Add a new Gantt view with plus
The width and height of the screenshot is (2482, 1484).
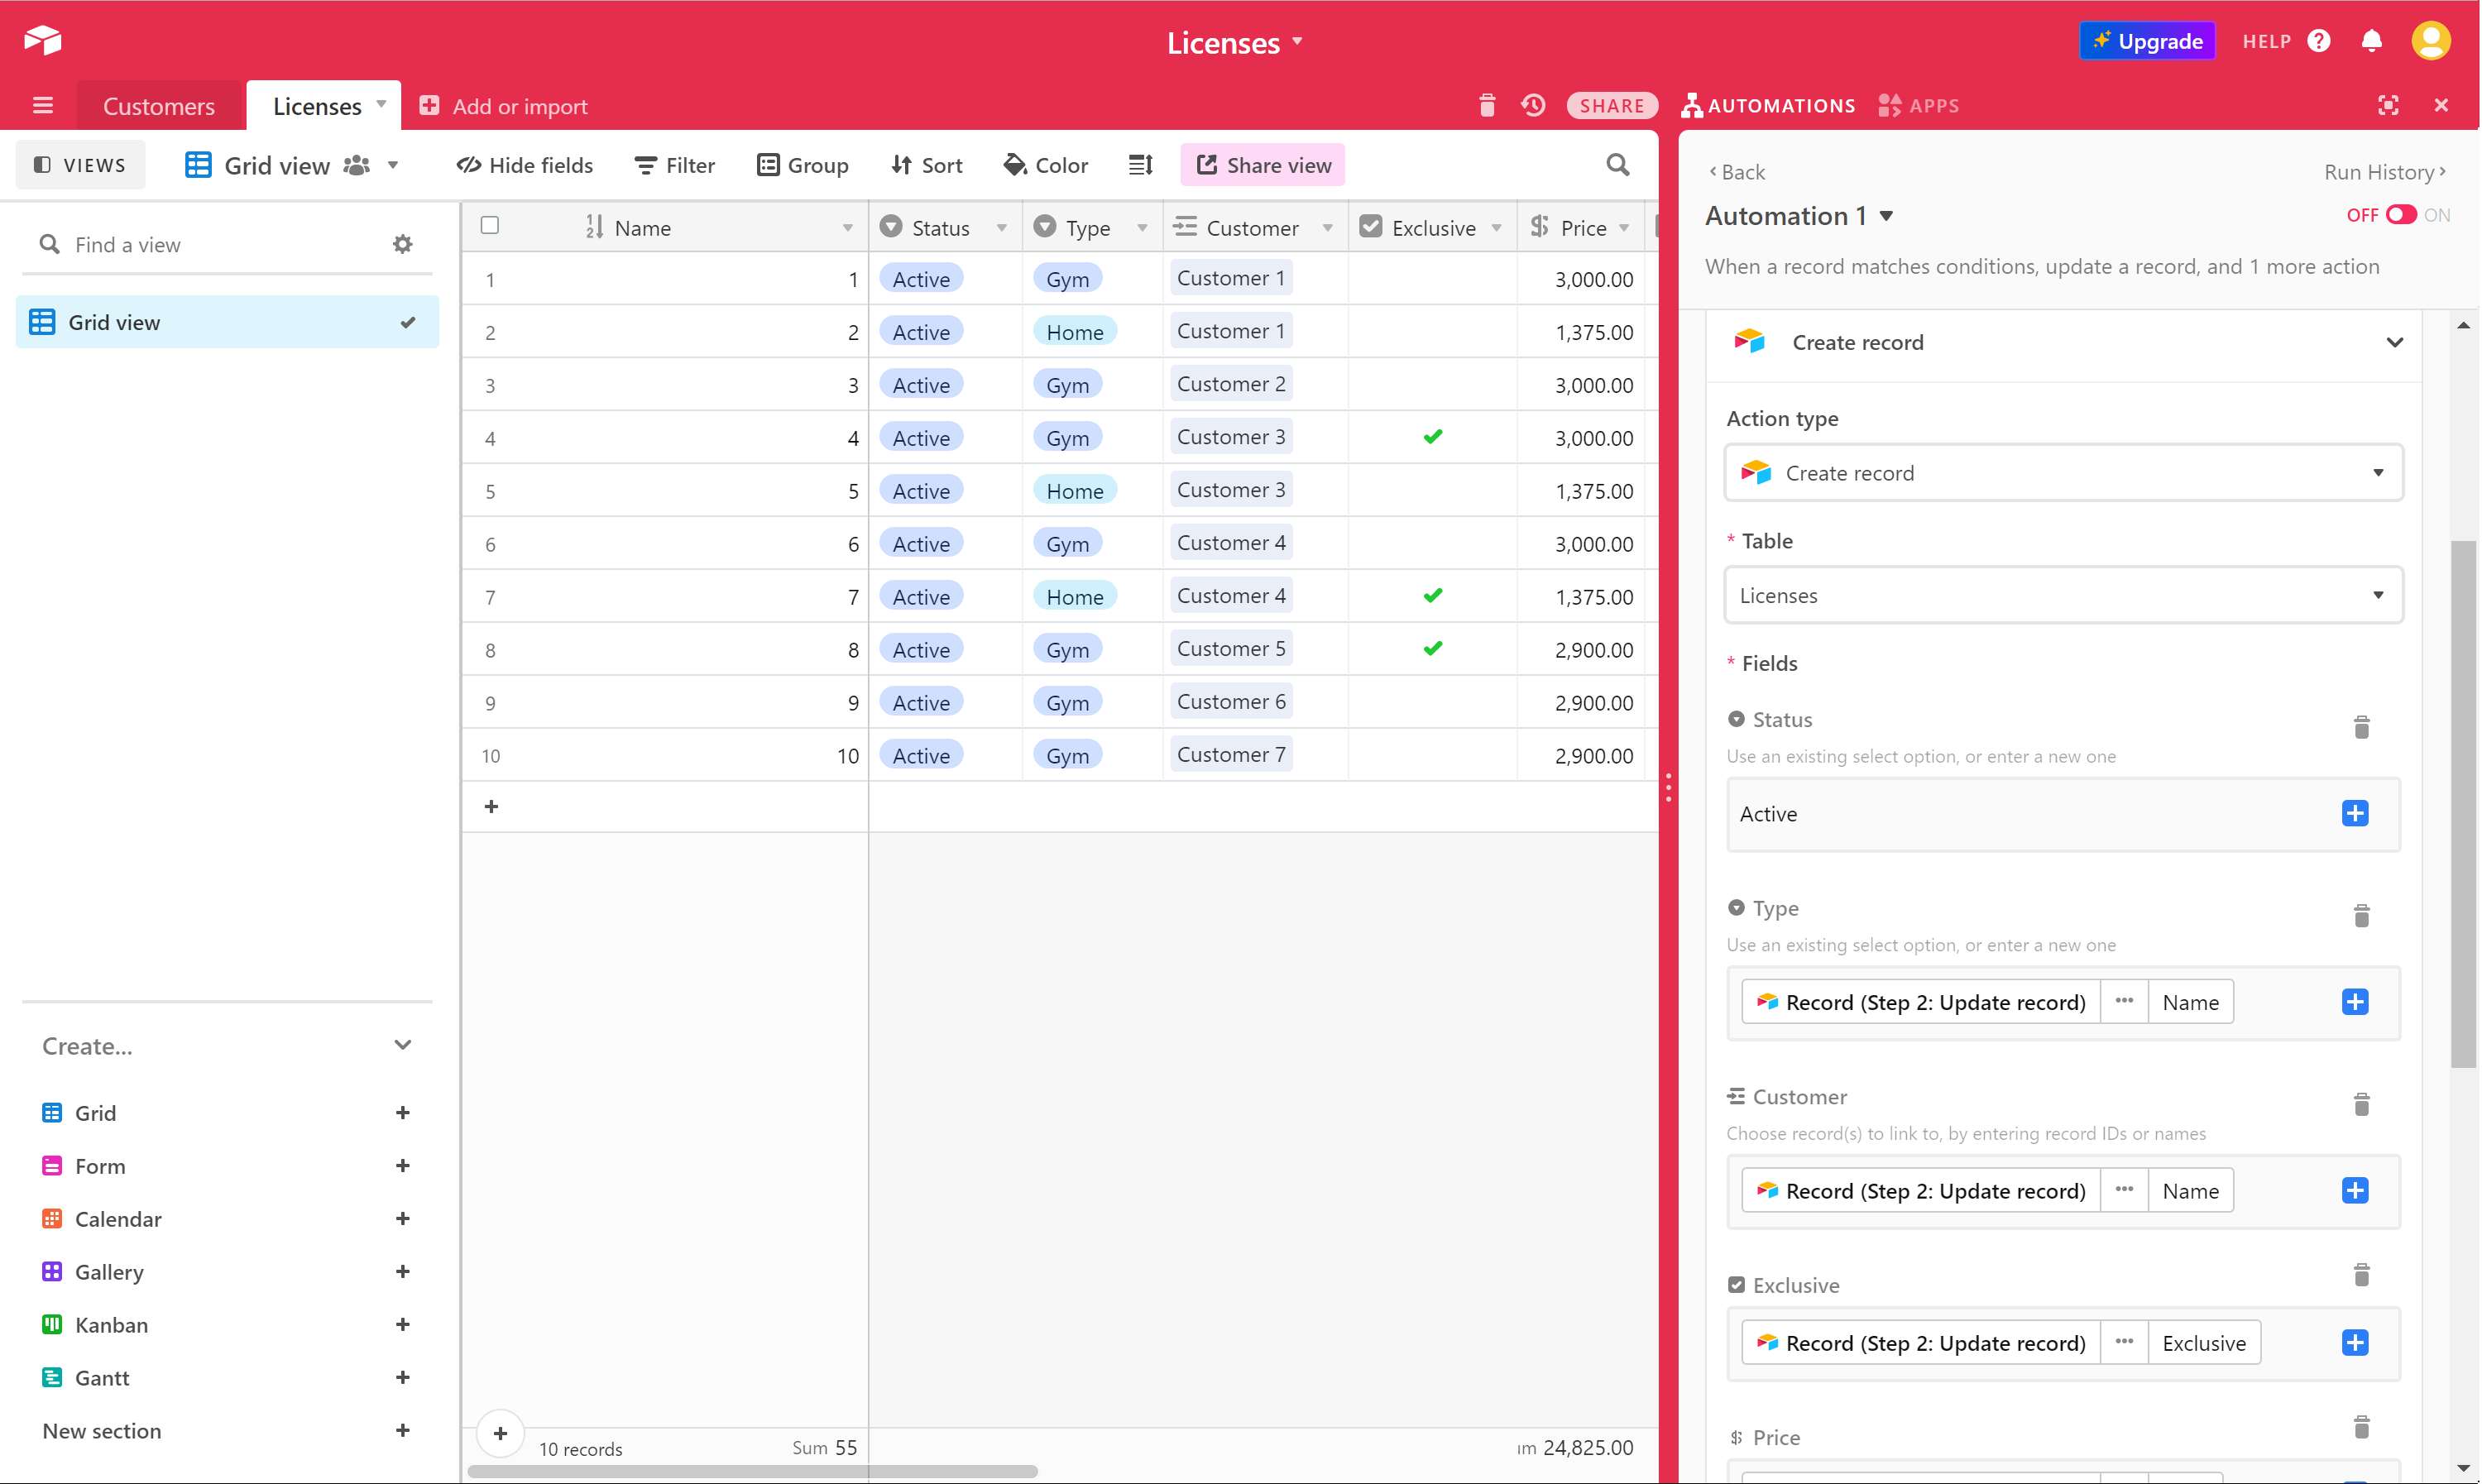point(403,1377)
